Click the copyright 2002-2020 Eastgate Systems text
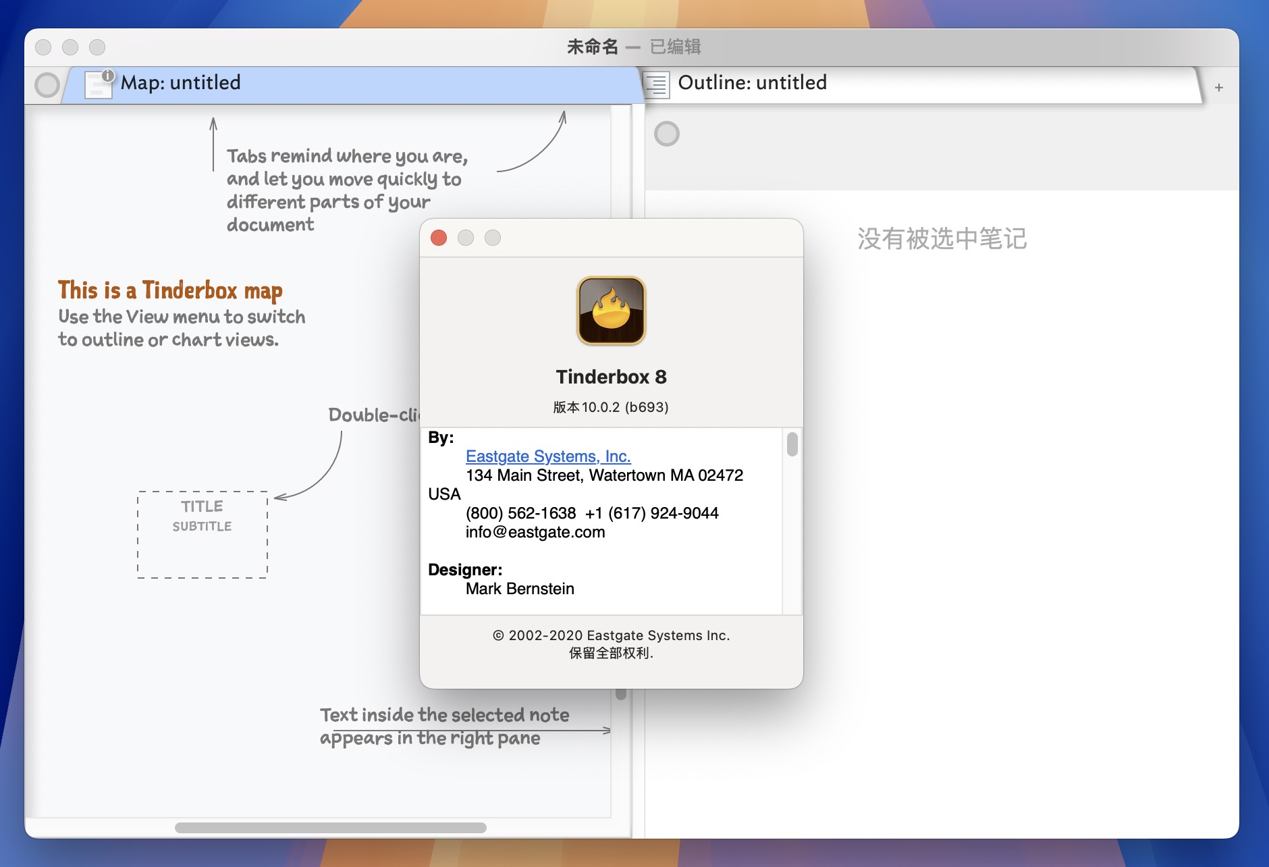Image resolution: width=1269 pixels, height=867 pixels. (x=612, y=635)
